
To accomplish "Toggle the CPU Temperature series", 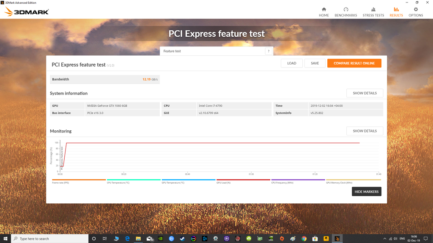I will 134,181.
